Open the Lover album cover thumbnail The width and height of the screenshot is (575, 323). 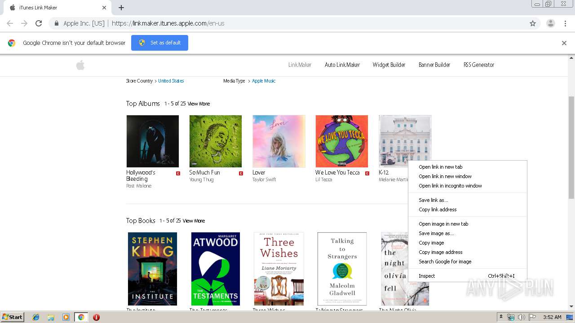(x=279, y=141)
